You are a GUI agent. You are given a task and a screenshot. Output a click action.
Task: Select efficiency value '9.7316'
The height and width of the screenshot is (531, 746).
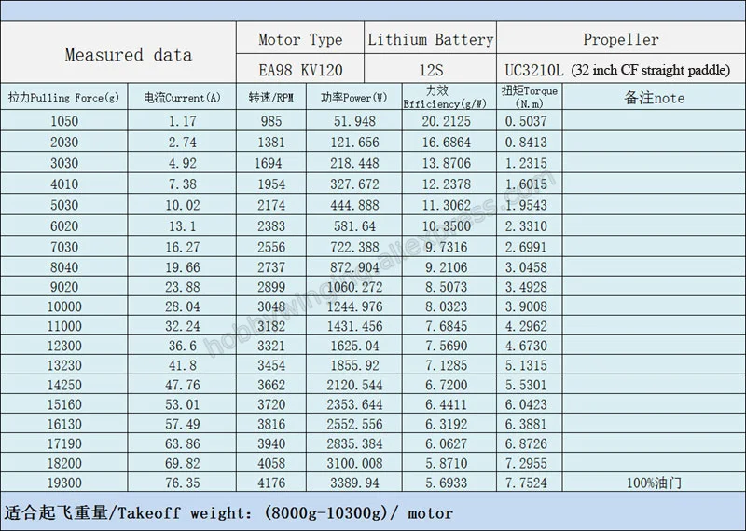coord(447,246)
